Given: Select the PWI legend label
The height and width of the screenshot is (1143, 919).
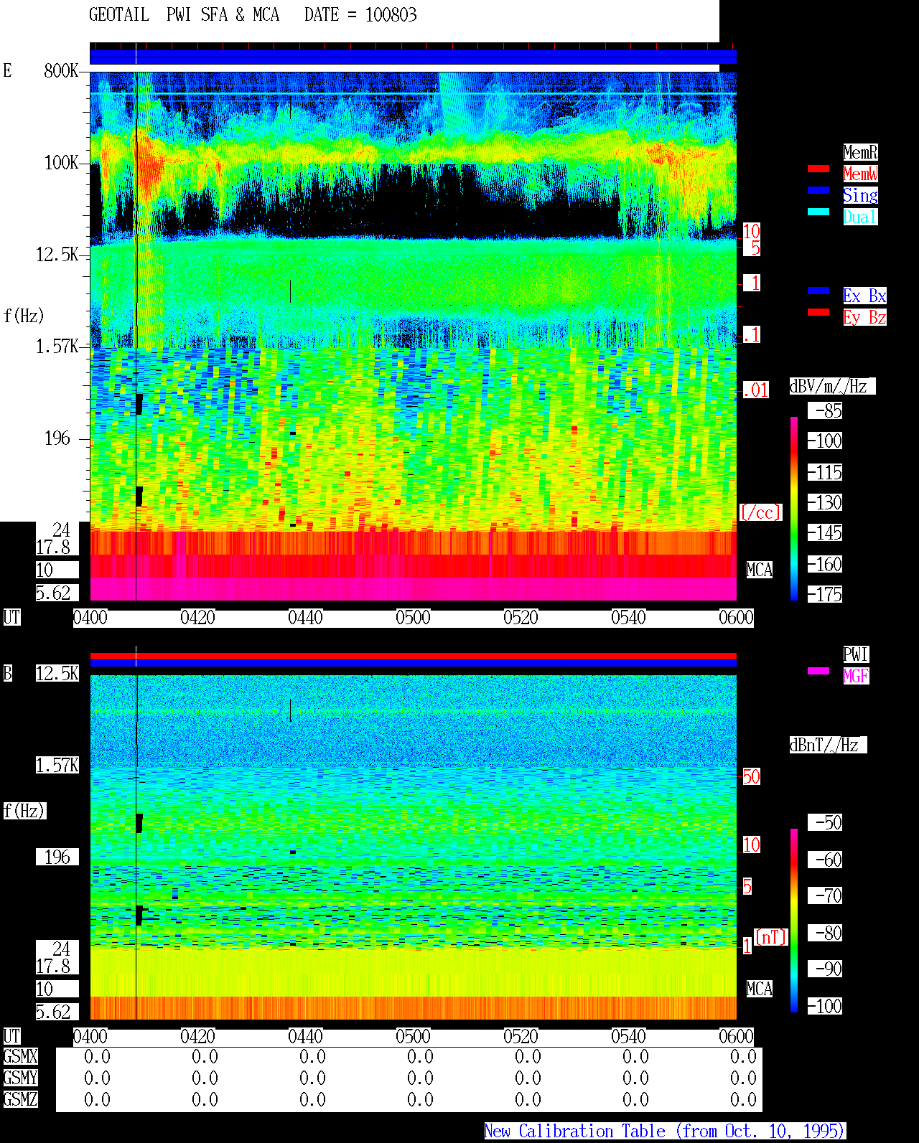Looking at the screenshot, I should click(856, 654).
